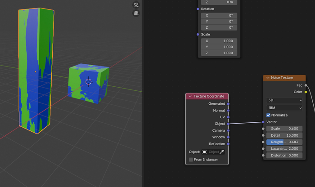315x187 pixels.
Task: Select the small cube in viewport
Action: [x=88, y=82]
